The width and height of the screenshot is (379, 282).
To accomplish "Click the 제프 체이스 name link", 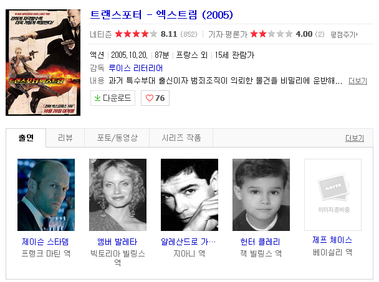I will pyautogui.click(x=332, y=240).
